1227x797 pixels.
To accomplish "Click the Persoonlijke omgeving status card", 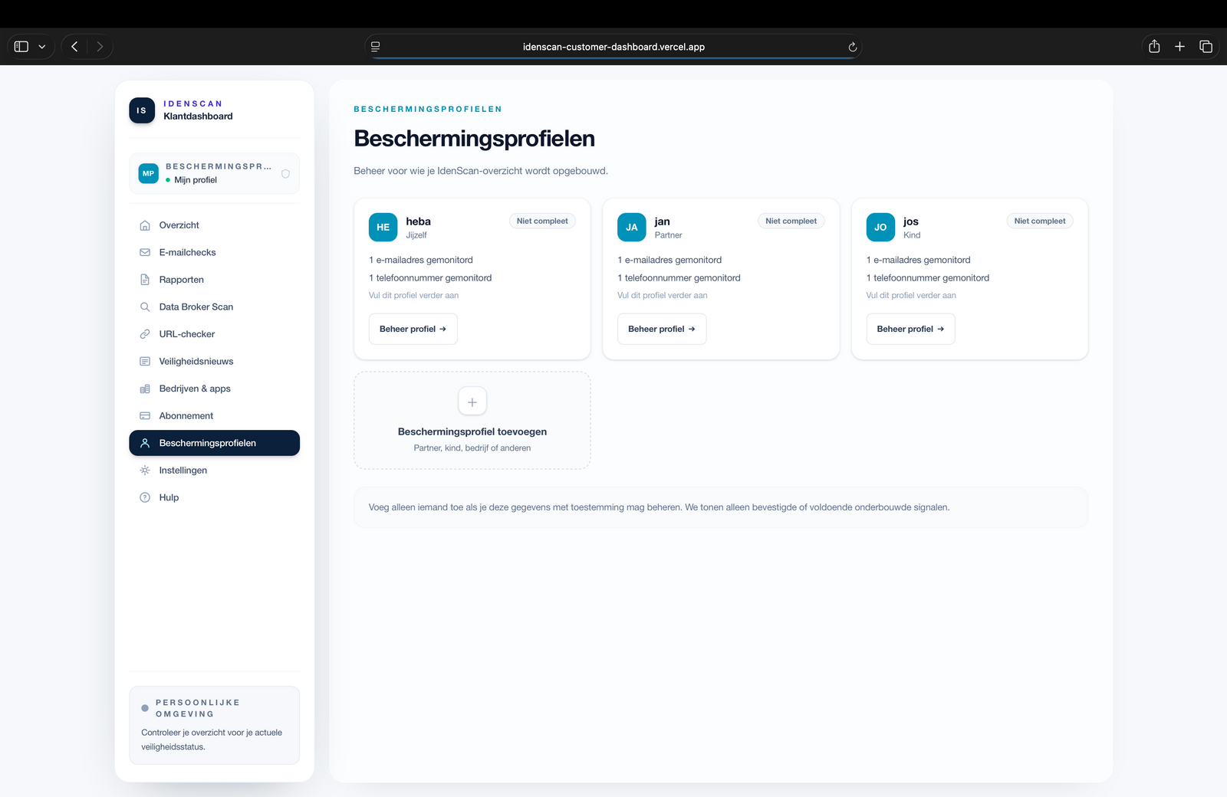I will [x=214, y=725].
